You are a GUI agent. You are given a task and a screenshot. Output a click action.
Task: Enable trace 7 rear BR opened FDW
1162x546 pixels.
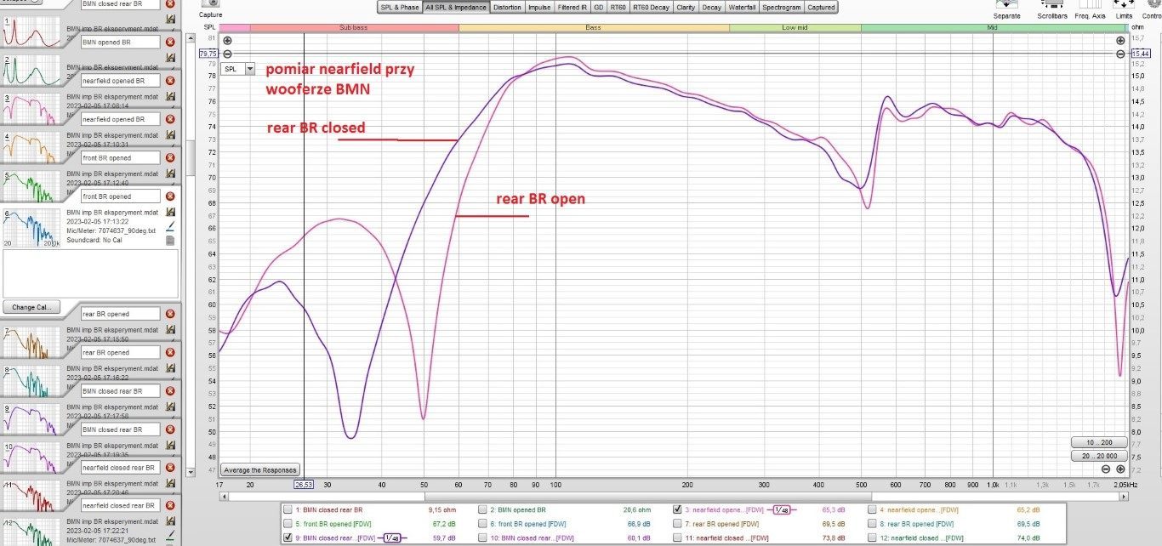tap(677, 524)
